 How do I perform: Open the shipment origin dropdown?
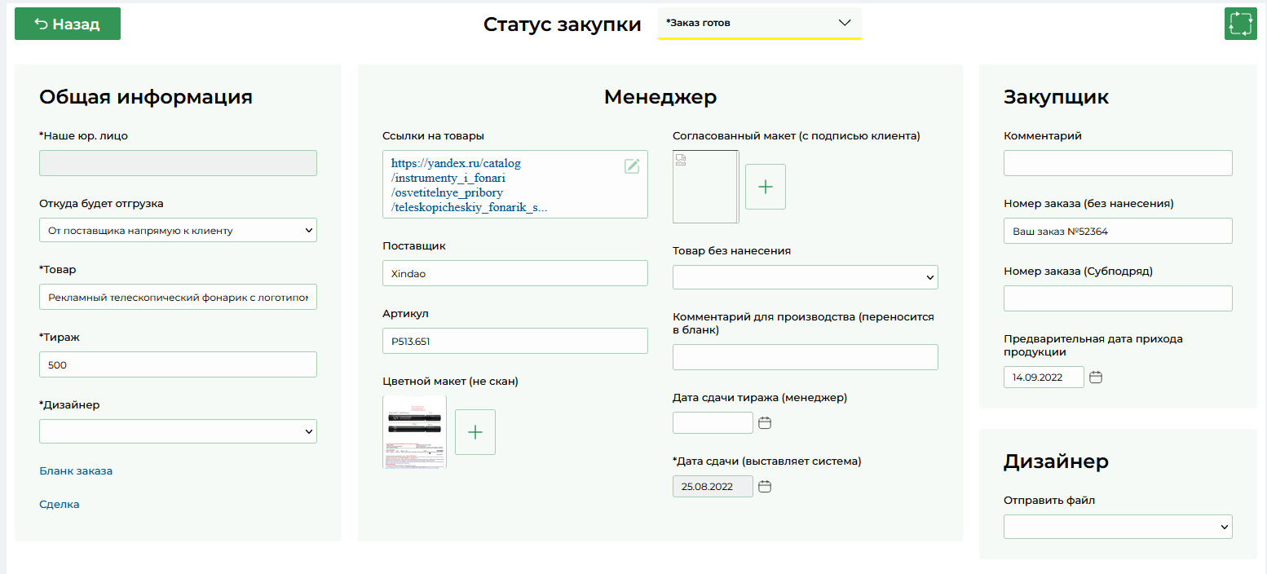point(178,231)
